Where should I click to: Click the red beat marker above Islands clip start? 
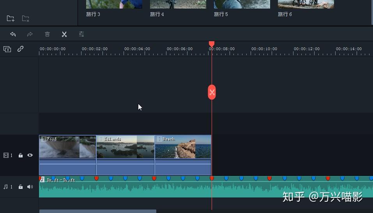[96, 178]
